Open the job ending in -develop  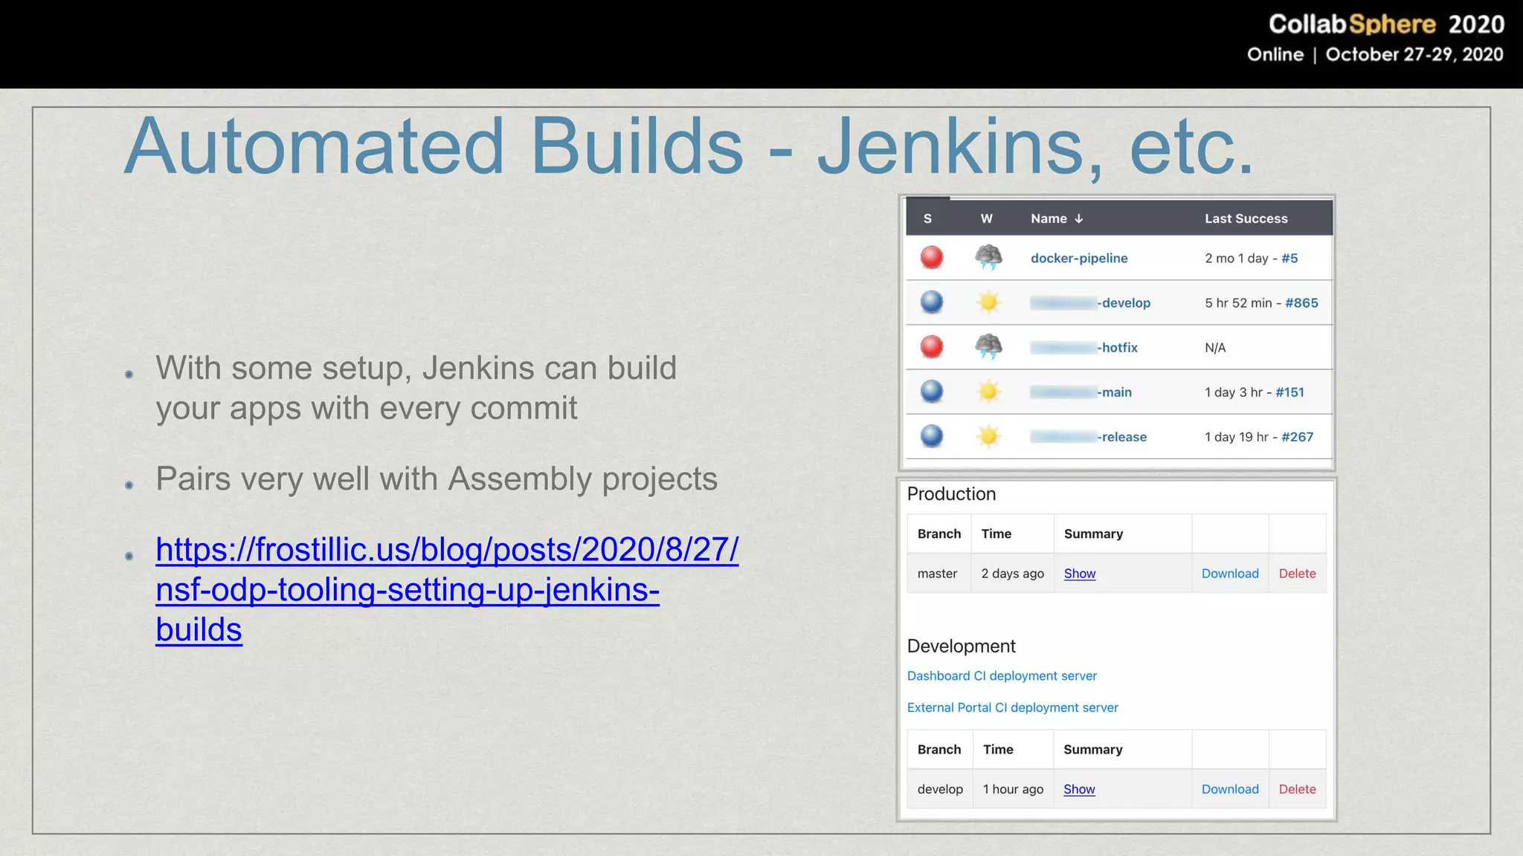(1090, 302)
